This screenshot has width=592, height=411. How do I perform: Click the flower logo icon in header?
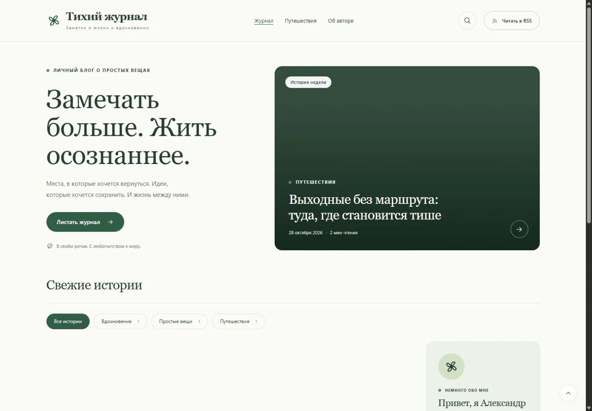[54, 21]
